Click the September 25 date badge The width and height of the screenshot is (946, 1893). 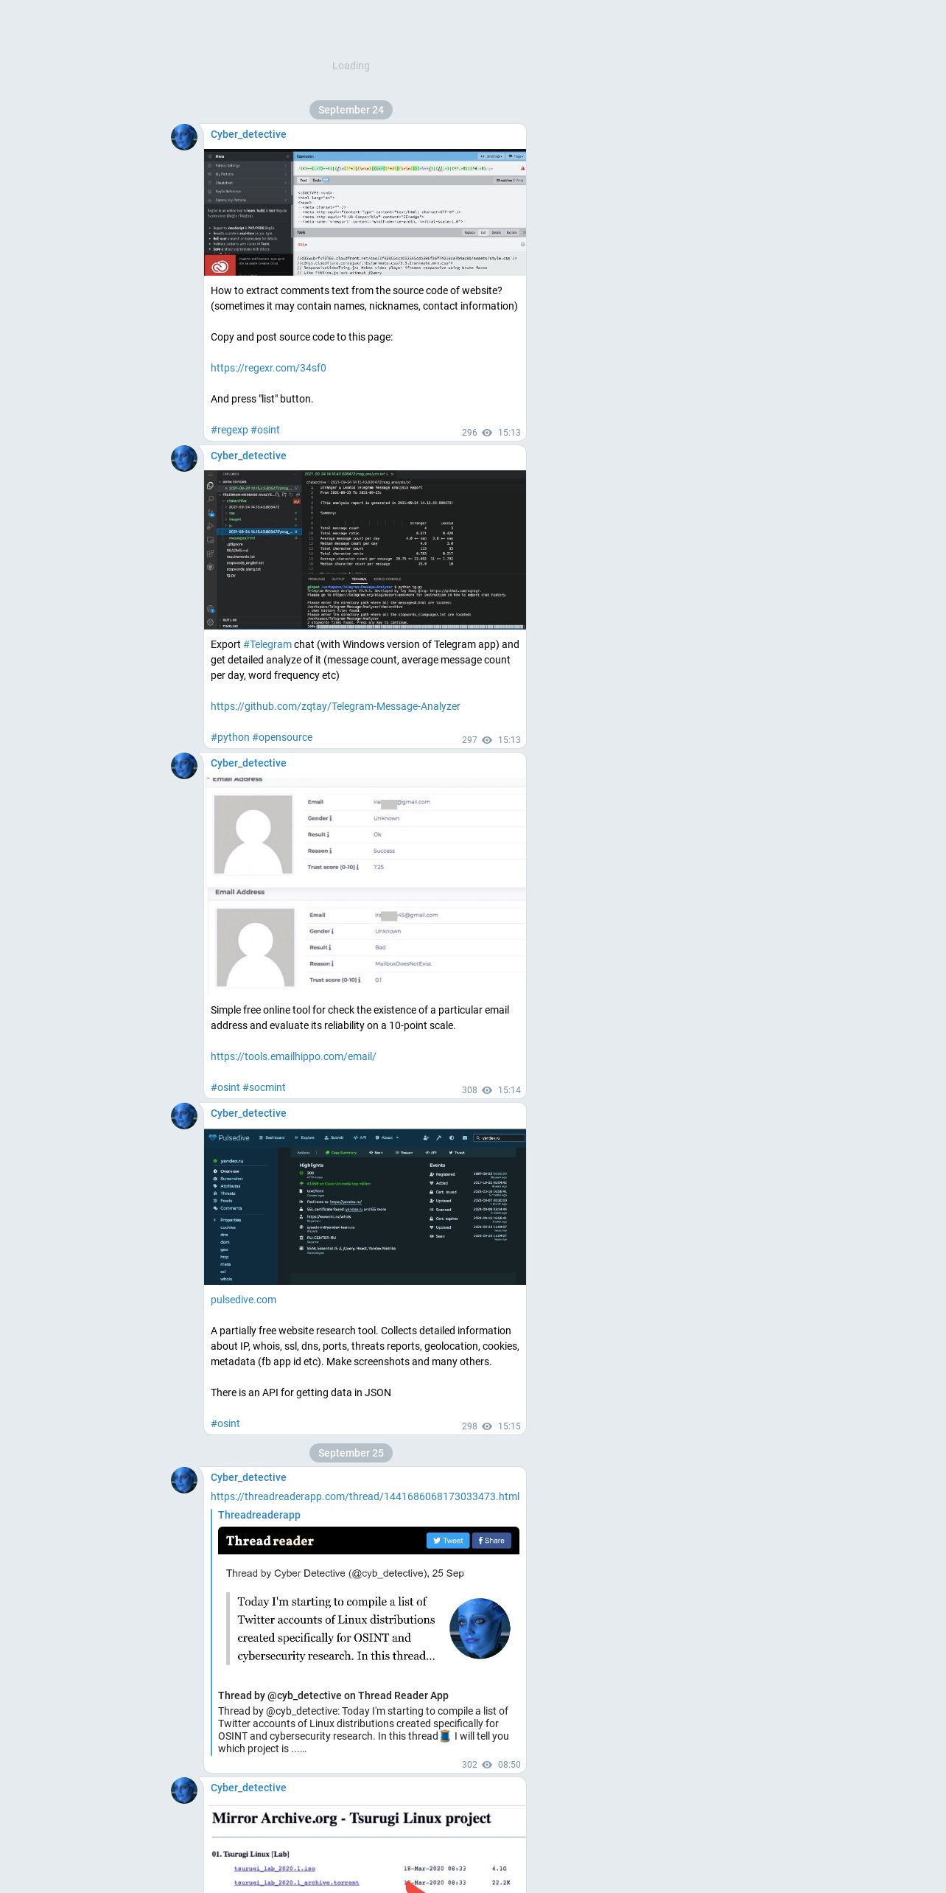(351, 1453)
